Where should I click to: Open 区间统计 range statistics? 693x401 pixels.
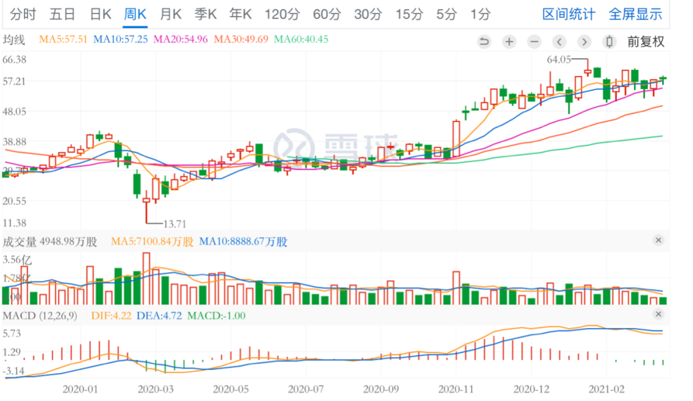click(x=569, y=15)
